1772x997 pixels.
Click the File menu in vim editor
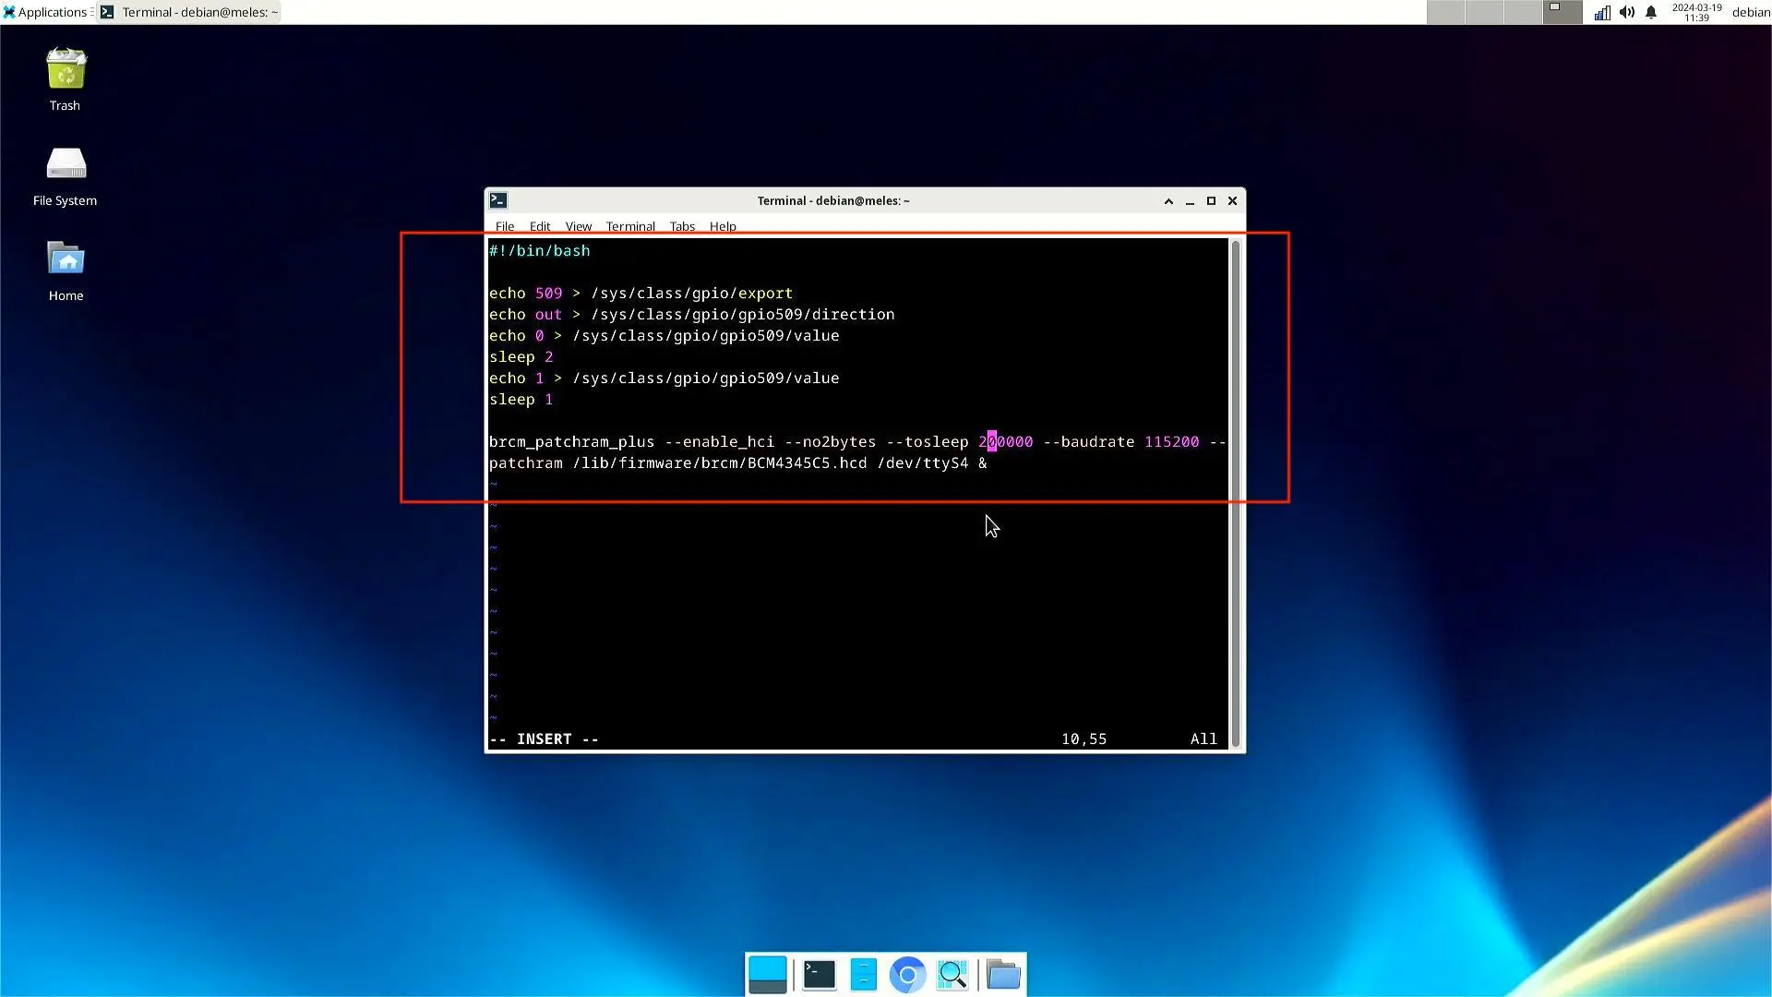point(504,226)
